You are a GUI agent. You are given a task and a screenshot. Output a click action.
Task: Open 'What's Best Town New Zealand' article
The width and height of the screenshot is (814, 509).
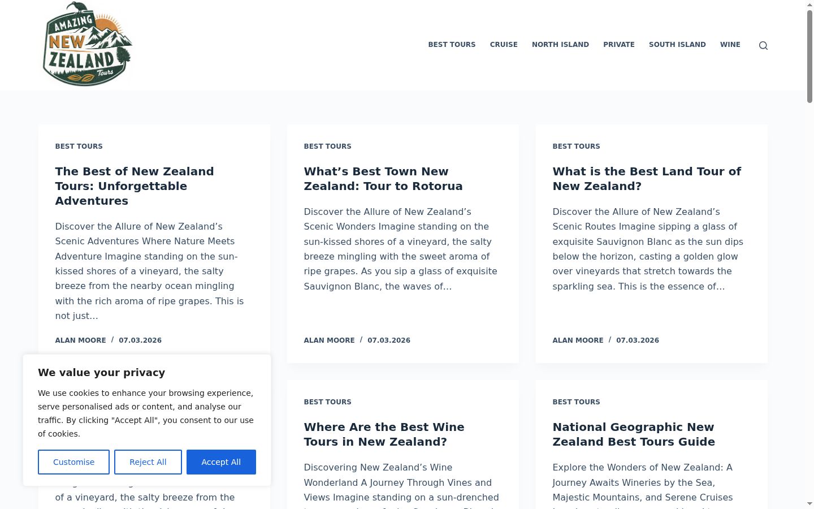[x=383, y=179]
